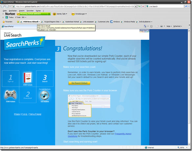The width and height of the screenshot is (192, 151).
Task: Click the printer icon in command bar
Action: 161,26
